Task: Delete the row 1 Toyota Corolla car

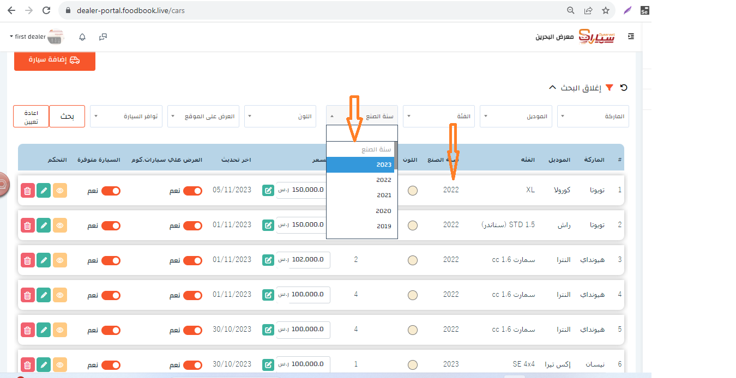Action: point(28,191)
